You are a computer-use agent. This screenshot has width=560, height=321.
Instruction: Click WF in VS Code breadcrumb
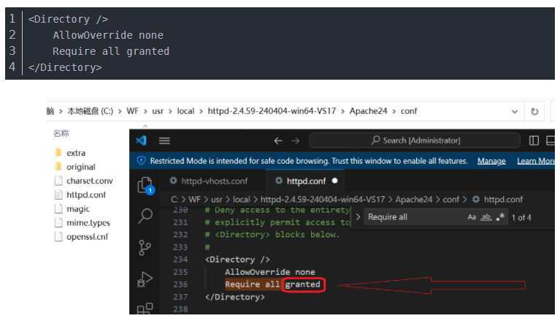point(194,200)
